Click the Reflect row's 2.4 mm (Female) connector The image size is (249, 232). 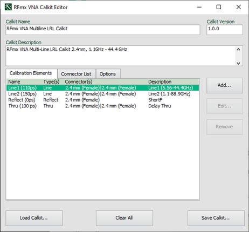point(82,100)
